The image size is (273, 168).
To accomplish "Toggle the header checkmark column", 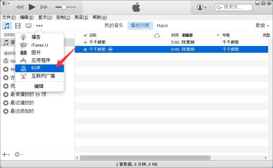I will (85, 35).
